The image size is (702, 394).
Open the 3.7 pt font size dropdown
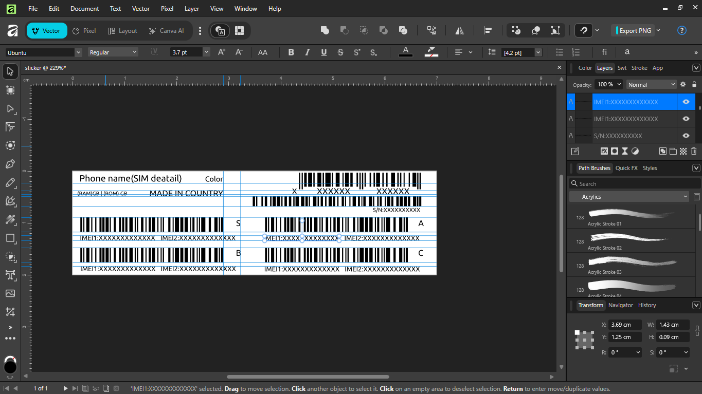click(207, 52)
